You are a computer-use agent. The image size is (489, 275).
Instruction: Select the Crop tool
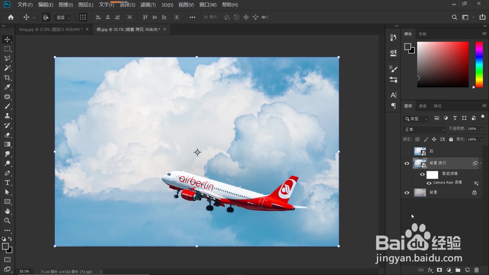[7, 78]
